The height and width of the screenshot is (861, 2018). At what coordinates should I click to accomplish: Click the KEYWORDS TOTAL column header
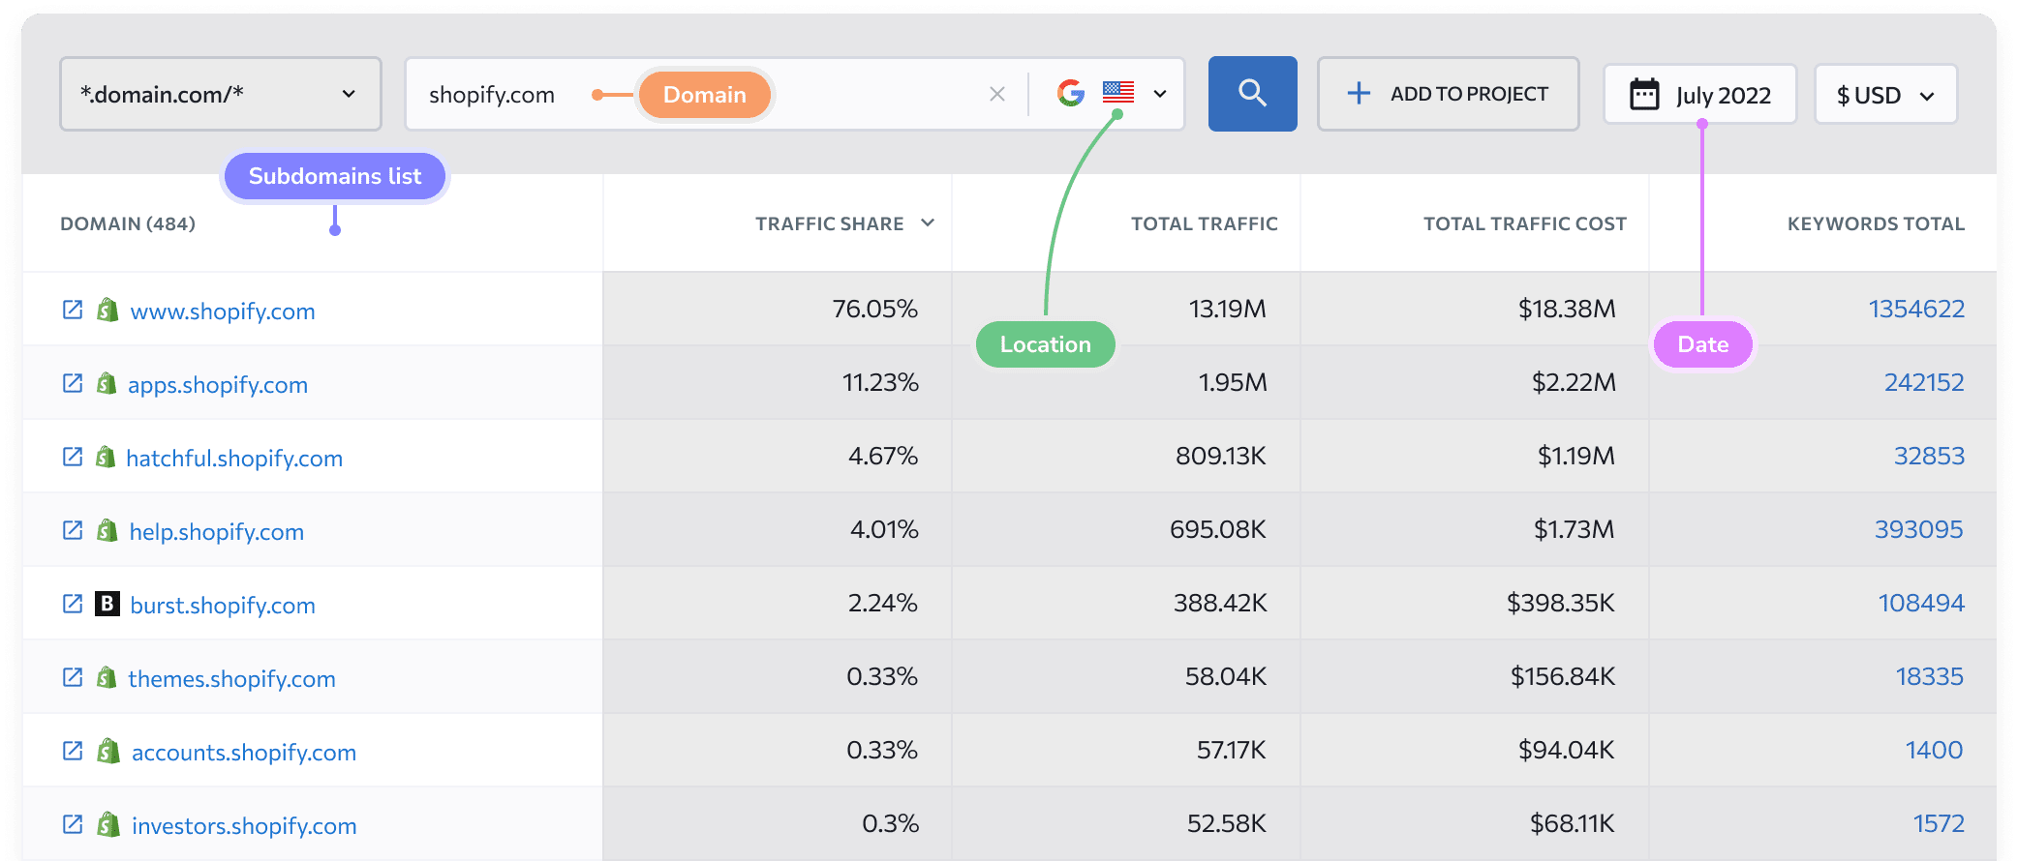tap(1877, 223)
